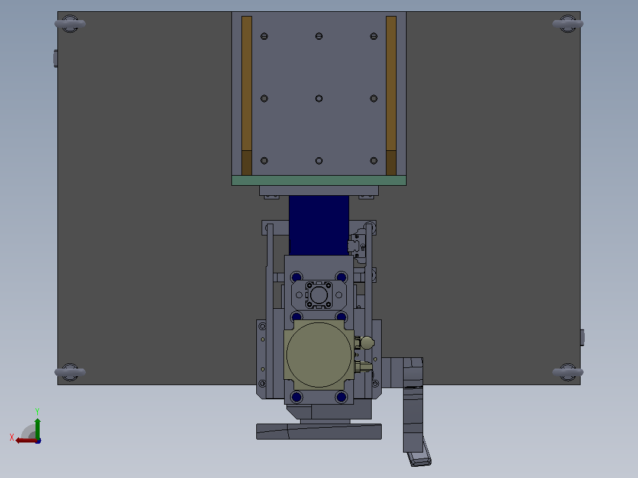Image resolution: width=638 pixels, height=478 pixels.
Task: Select the center hole of the slide plate
Action: point(319,98)
